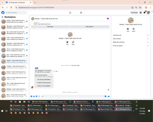Expand the Customize chat section
Screen dimensions: 153x122
131,35
